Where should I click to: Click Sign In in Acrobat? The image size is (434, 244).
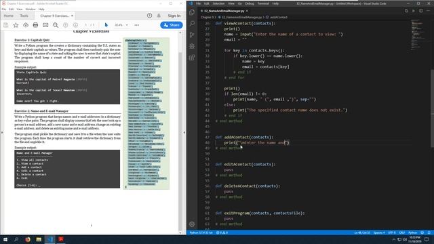[174, 16]
